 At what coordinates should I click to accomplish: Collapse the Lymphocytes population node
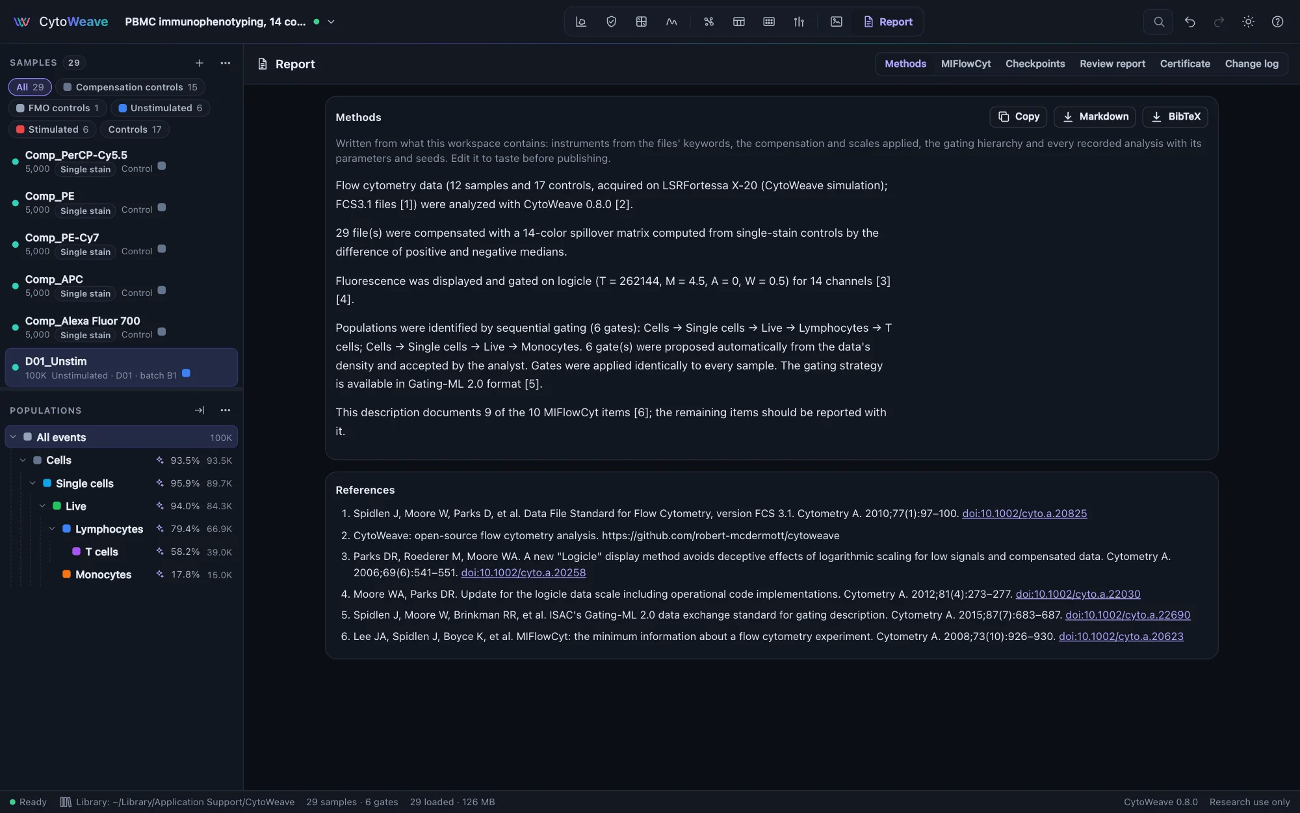[52, 529]
